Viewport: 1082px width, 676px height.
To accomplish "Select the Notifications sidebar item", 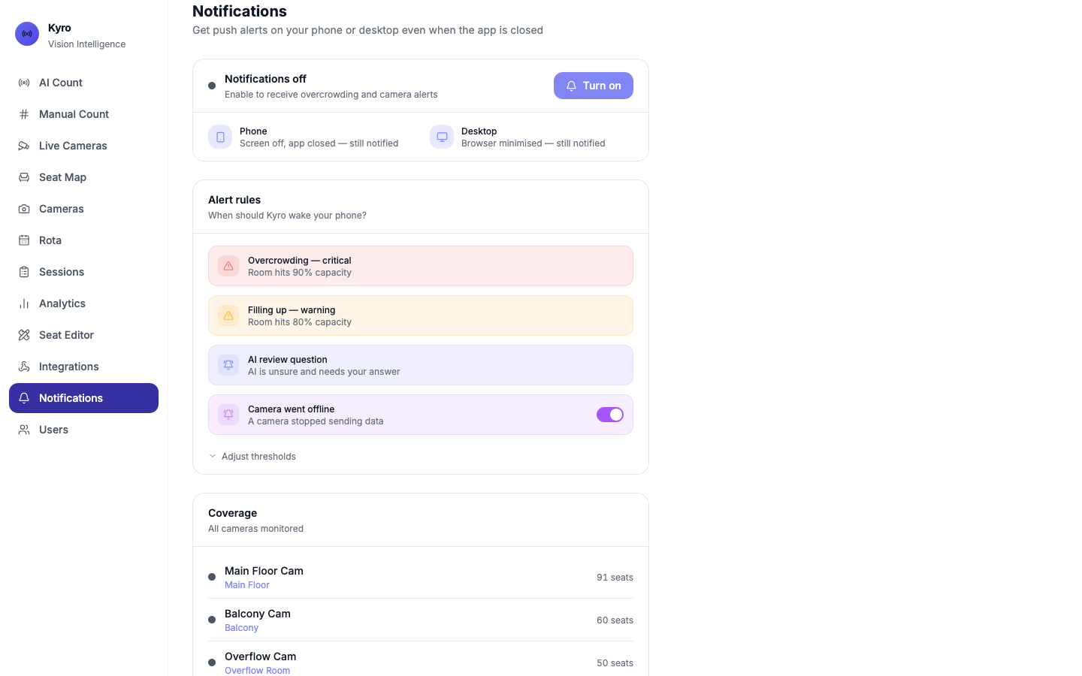I will (x=83, y=398).
